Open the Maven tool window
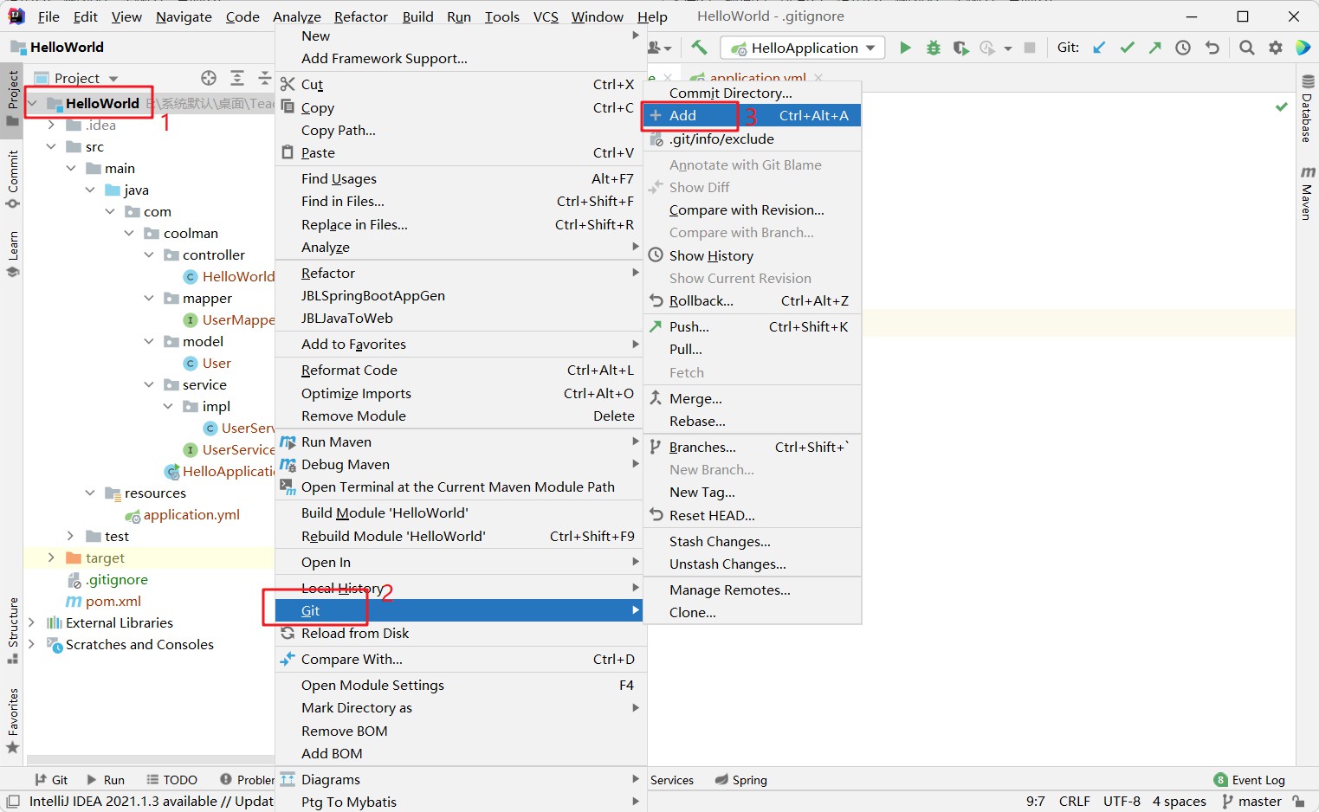1319x812 pixels. point(1307,193)
